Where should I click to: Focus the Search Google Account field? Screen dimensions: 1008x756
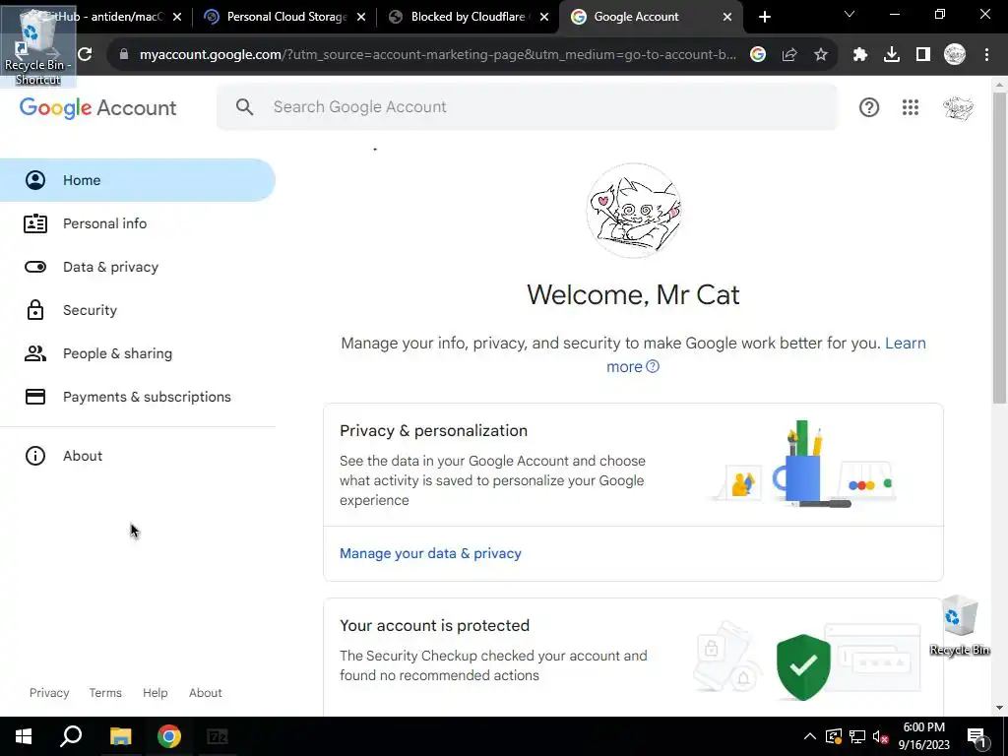[x=528, y=106]
